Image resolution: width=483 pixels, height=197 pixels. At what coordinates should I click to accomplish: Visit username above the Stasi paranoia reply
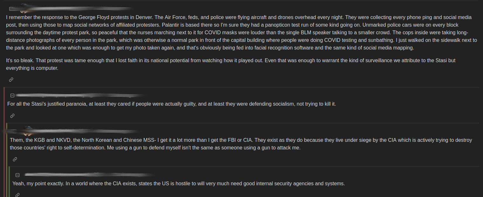79,95
